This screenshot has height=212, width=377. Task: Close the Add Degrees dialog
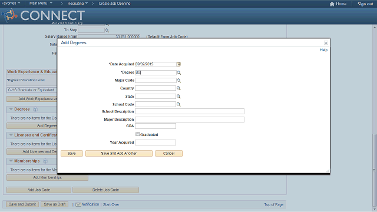coord(326,43)
